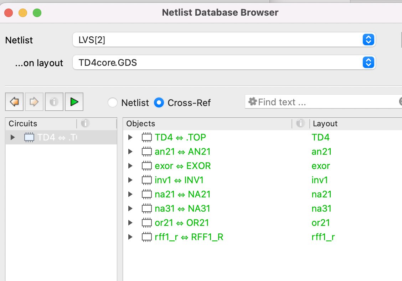Select the TD4 ⇔ .TOP object label

tap(180, 137)
